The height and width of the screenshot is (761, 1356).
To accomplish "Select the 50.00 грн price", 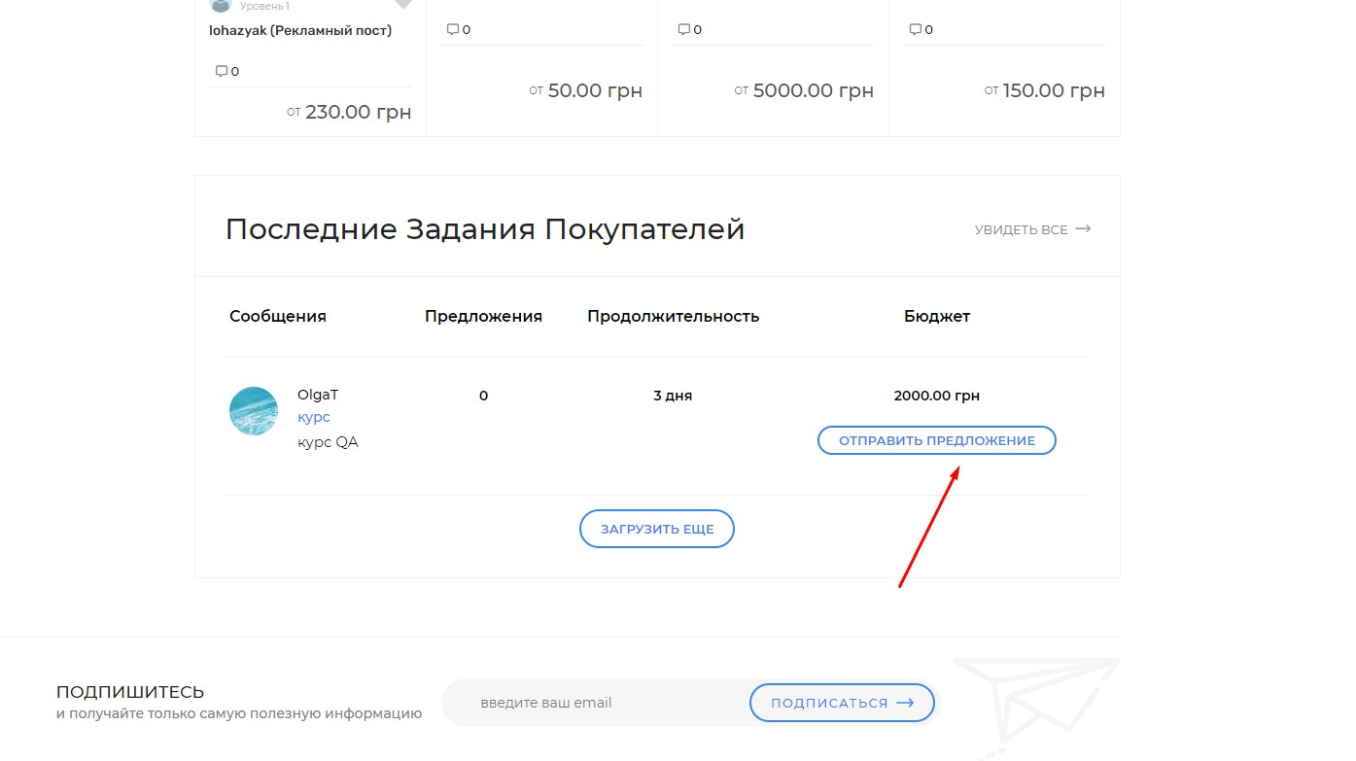I will pos(594,90).
